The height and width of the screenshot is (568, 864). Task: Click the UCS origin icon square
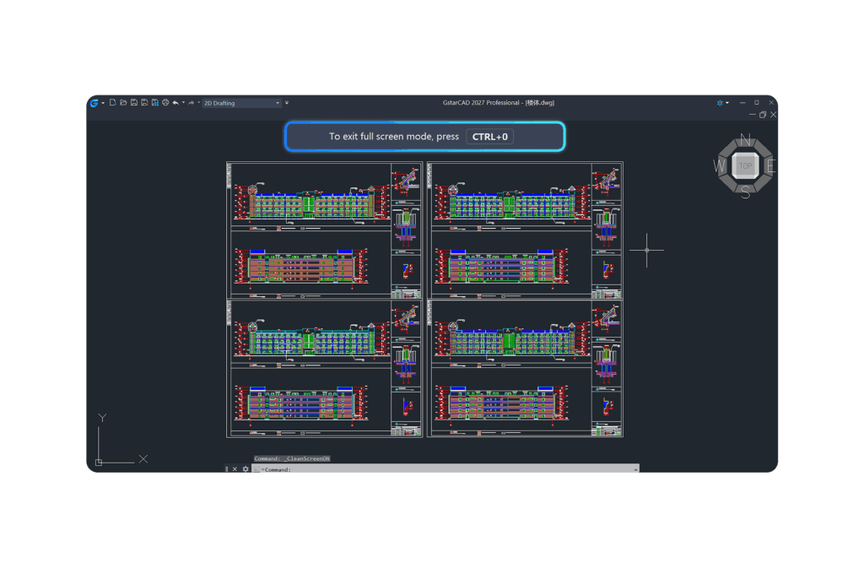[x=99, y=463]
